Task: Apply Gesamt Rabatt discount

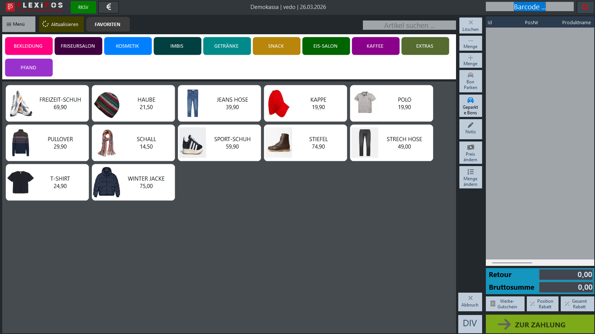Action: [x=577, y=304]
